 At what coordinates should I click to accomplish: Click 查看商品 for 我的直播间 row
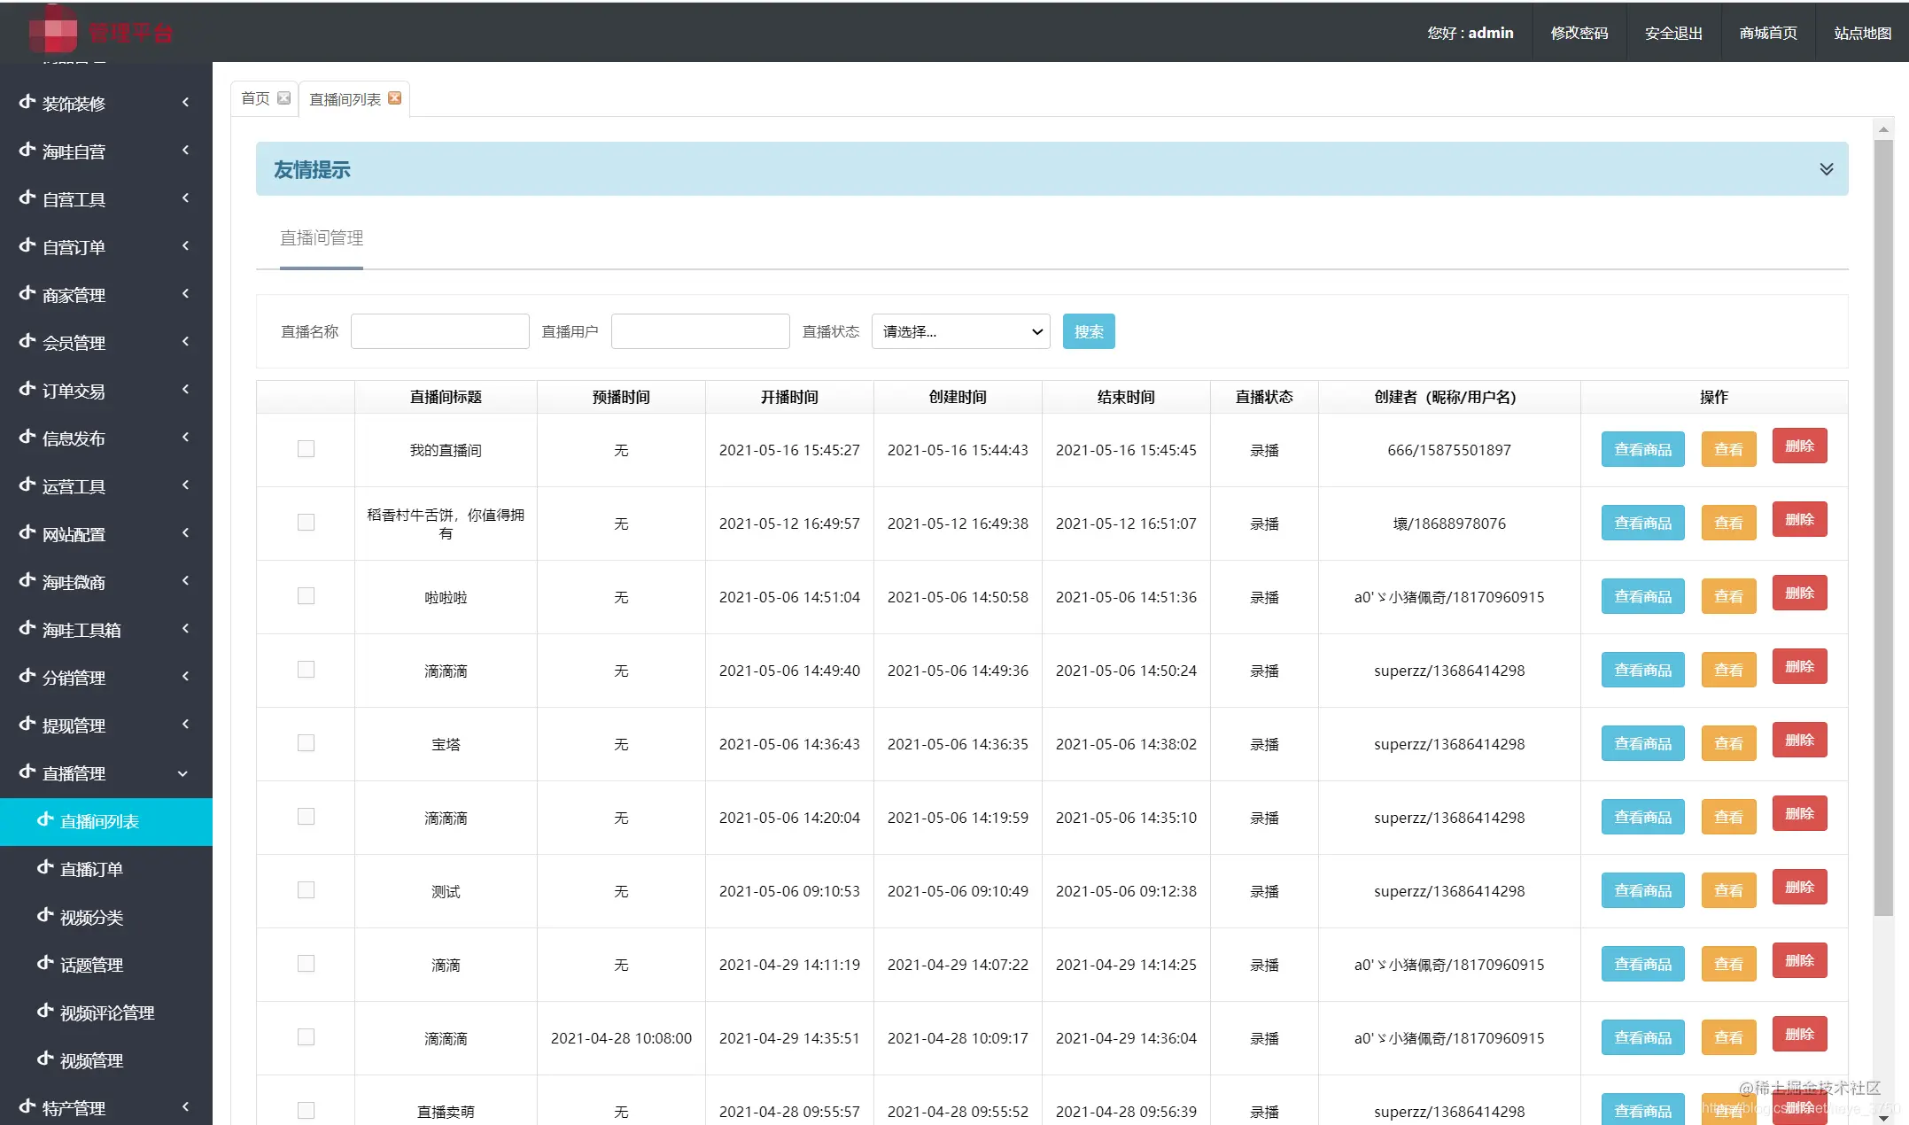[x=1642, y=449]
